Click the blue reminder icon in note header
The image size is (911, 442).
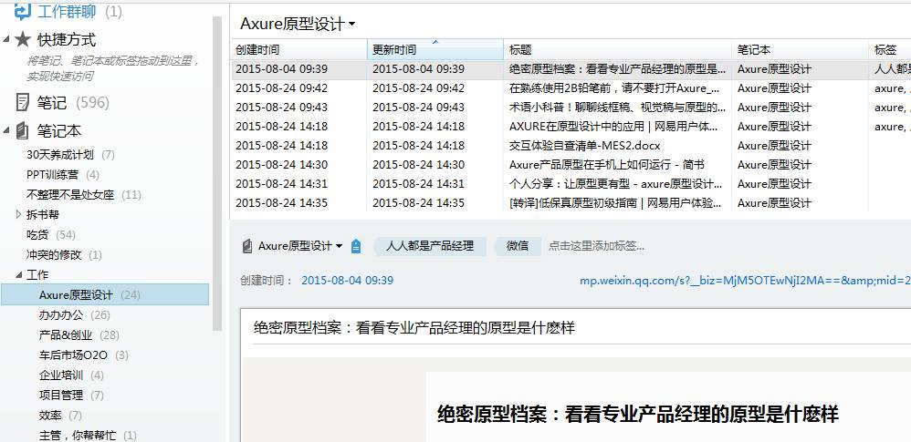[356, 247]
